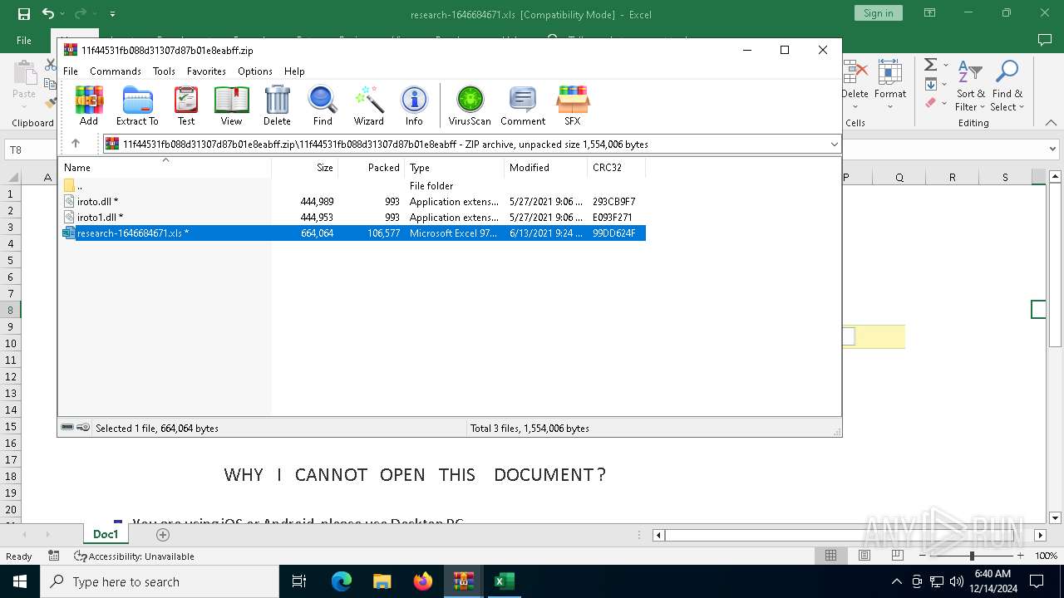Go up one folder level in WinRAR
Viewport: 1064px width, 598px height.
point(76,144)
